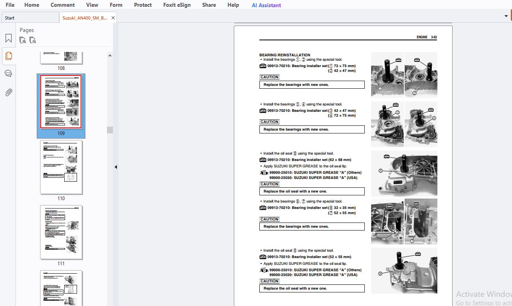Select page 109 thumbnail
This screenshot has height=306, width=512.
point(61,102)
